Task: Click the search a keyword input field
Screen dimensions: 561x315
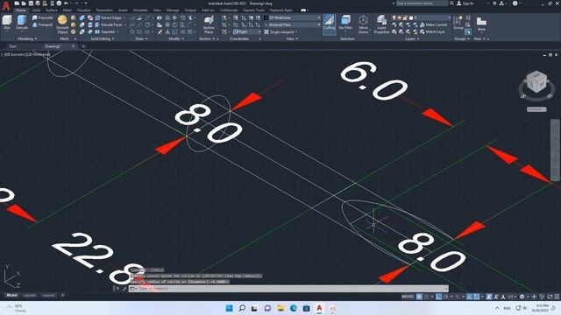Action: pyautogui.click(x=422, y=3)
